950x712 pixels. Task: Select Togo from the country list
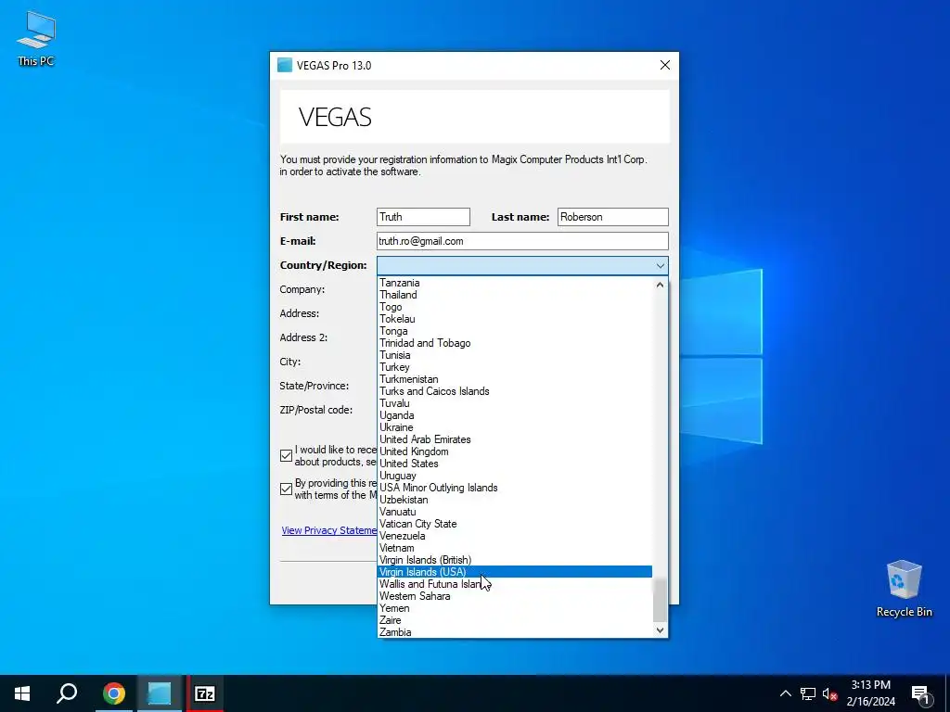tap(515, 307)
